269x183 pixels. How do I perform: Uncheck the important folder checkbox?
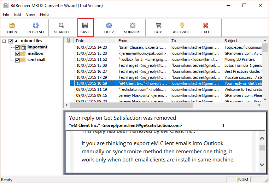tap(17, 47)
